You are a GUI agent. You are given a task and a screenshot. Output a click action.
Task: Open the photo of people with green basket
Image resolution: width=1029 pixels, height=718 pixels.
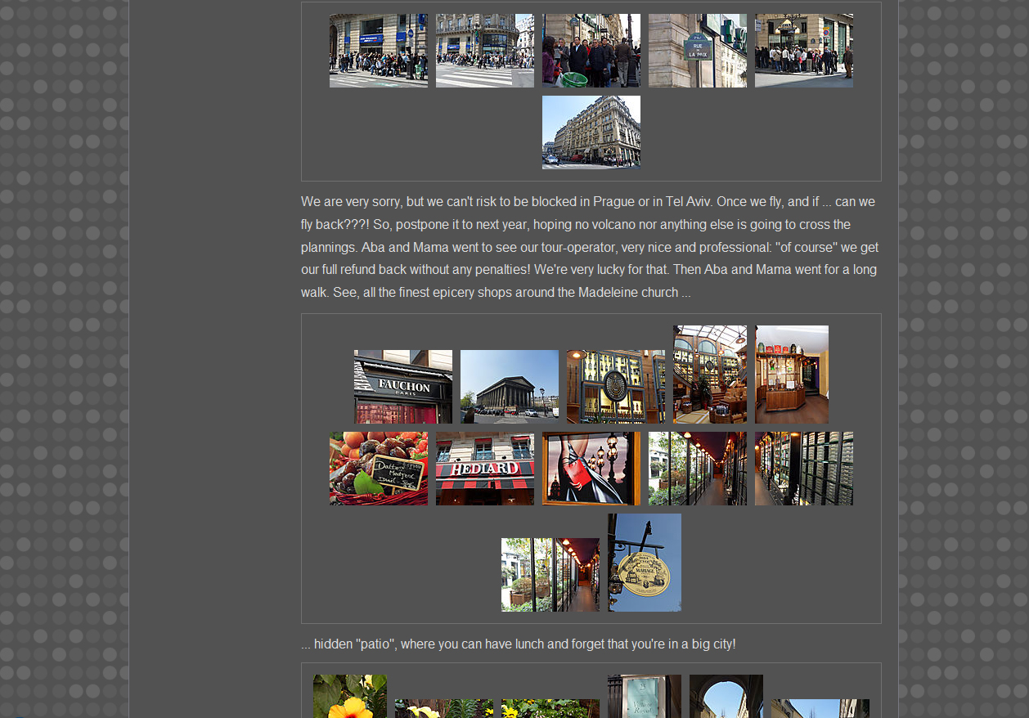pos(591,51)
